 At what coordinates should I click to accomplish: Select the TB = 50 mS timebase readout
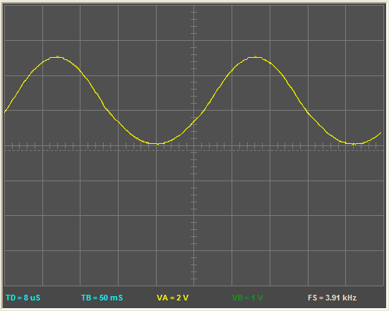(102, 298)
